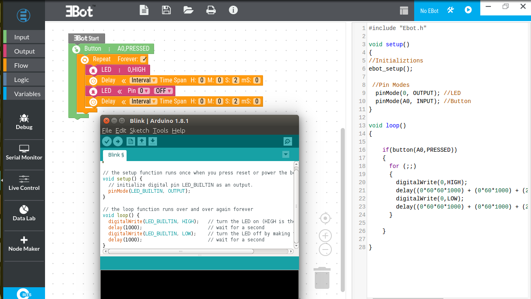531x299 pixels.
Task: Open the Pin 0 dropdown in LED block
Action: [x=144, y=91]
